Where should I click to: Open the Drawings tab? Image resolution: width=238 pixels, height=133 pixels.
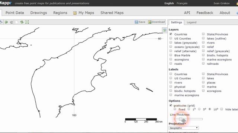(39, 13)
